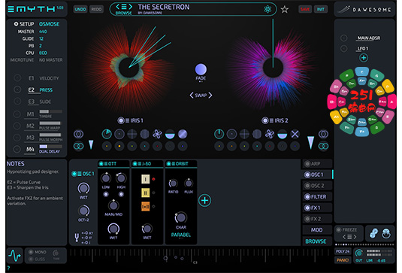Click the right SWAP arrow

[210, 96]
